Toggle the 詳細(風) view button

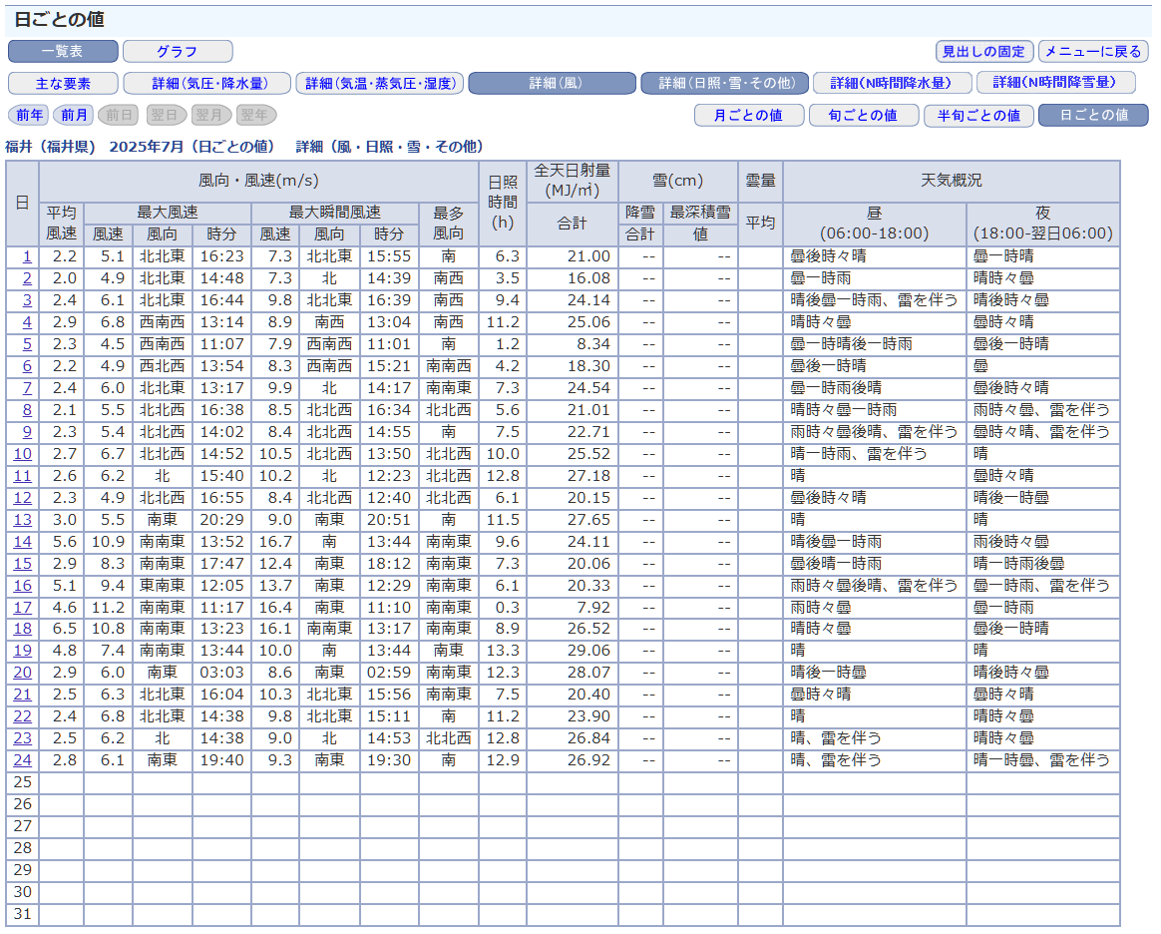(552, 84)
